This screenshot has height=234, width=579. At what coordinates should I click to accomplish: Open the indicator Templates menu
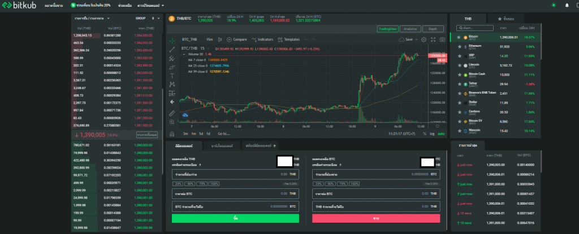pyautogui.click(x=289, y=39)
